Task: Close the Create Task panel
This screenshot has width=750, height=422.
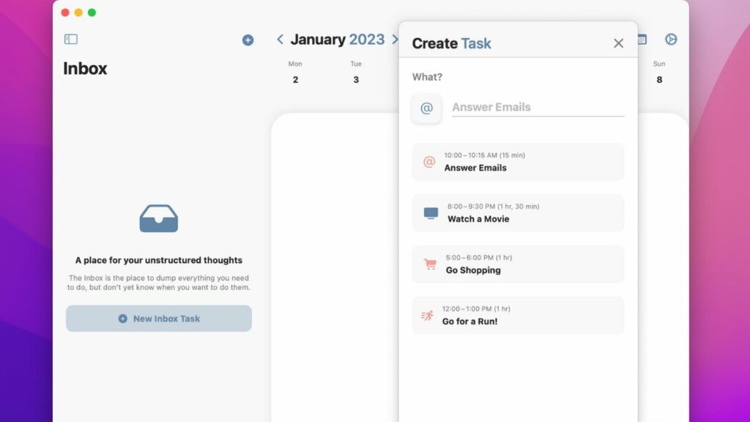Action: [x=618, y=43]
